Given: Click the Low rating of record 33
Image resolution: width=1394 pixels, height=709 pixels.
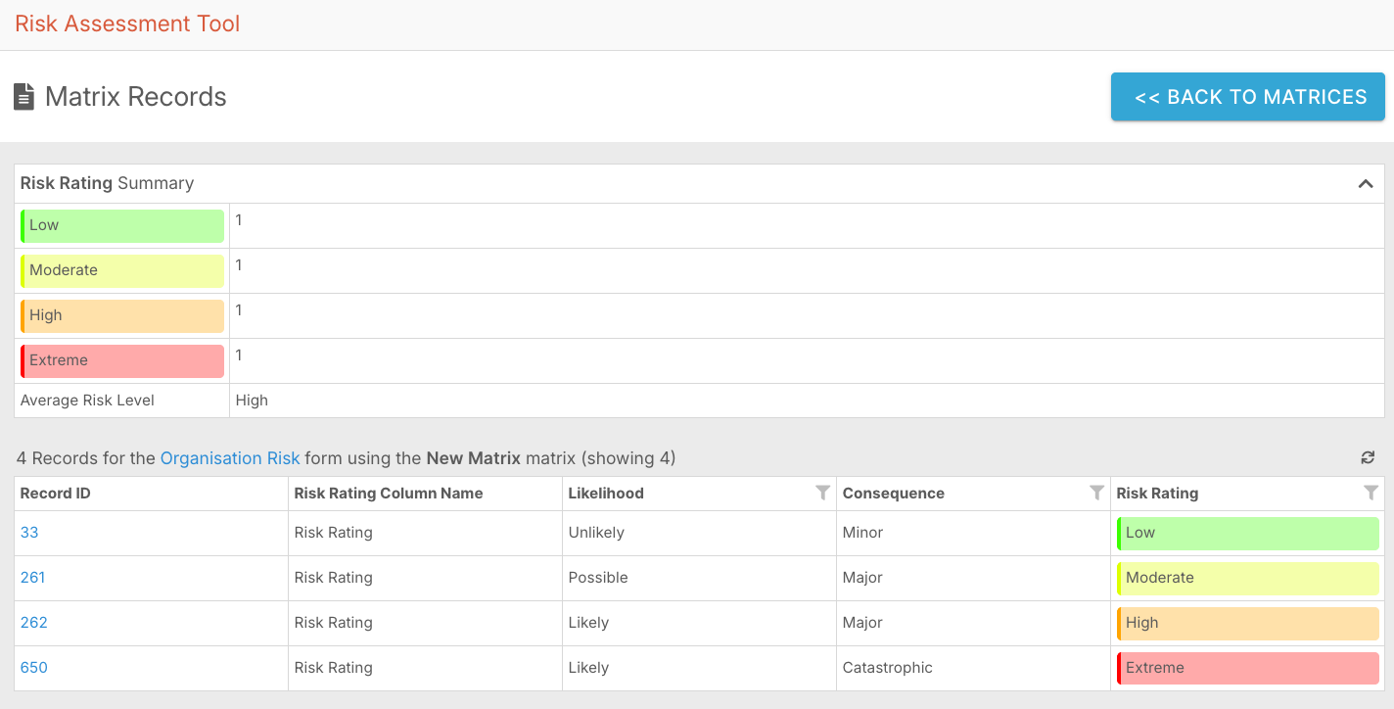Looking at the screenshot, I should (x=1248, y=534).
